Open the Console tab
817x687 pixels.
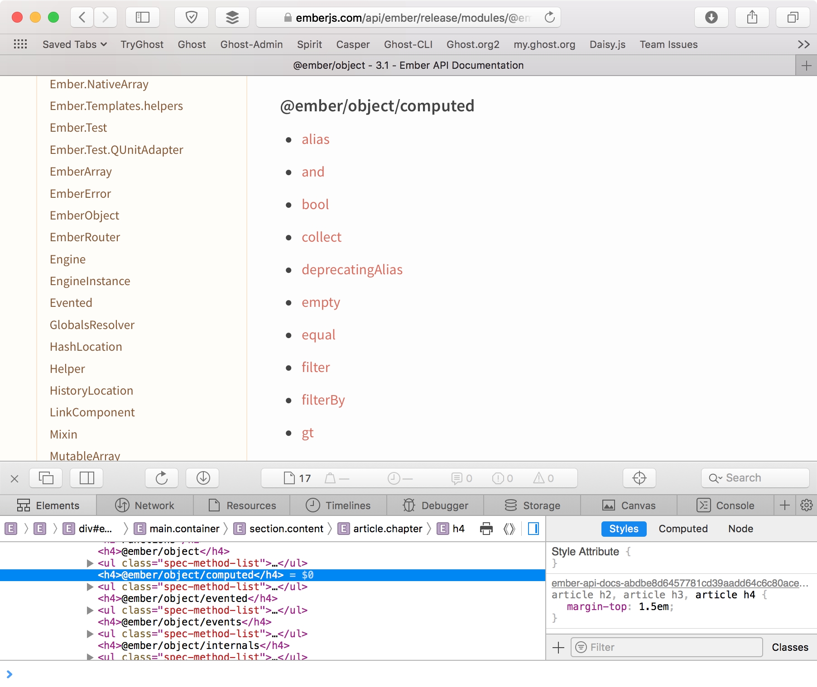click(726, 505)
